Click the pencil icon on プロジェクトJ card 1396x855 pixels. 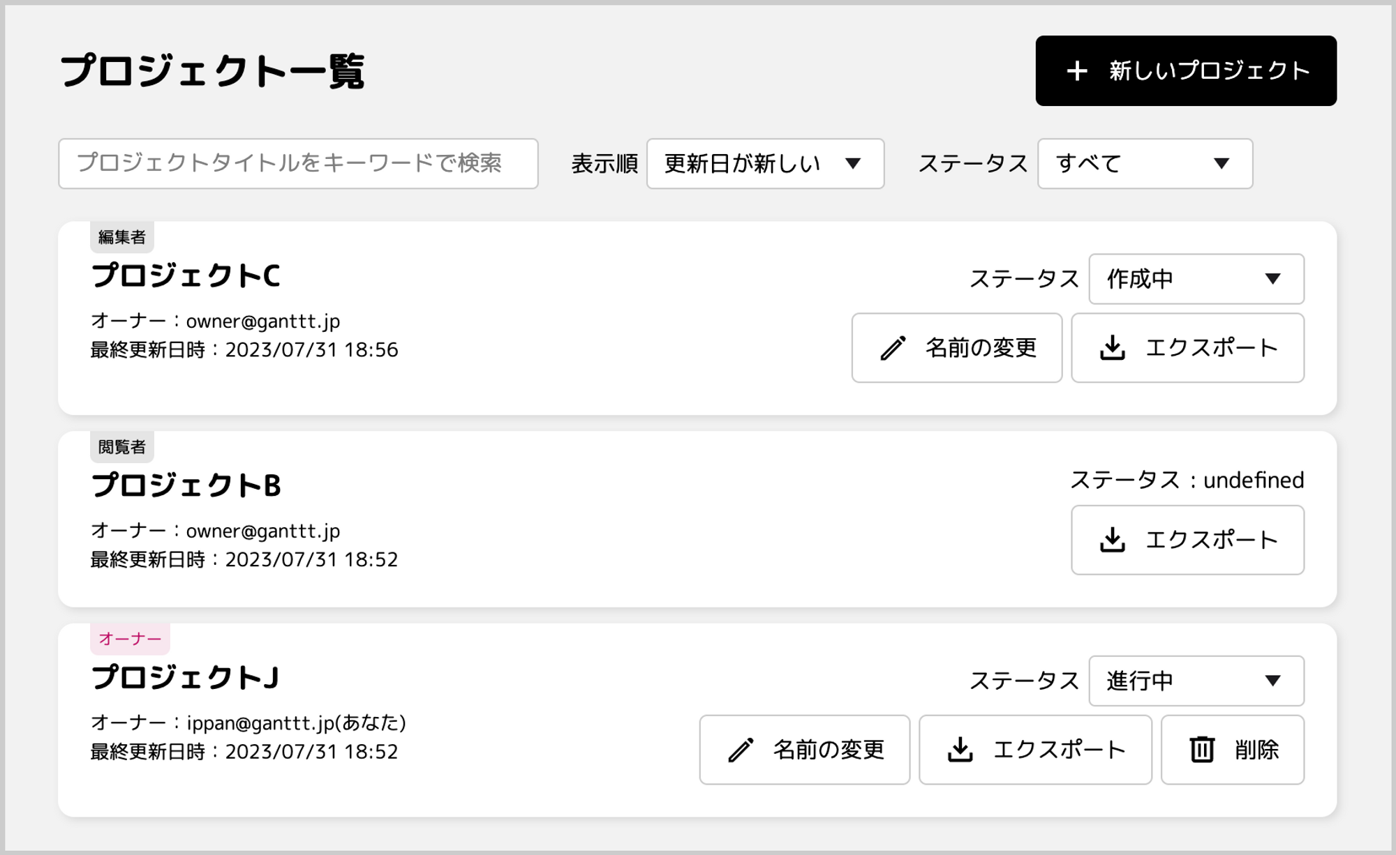click(741, 750)
